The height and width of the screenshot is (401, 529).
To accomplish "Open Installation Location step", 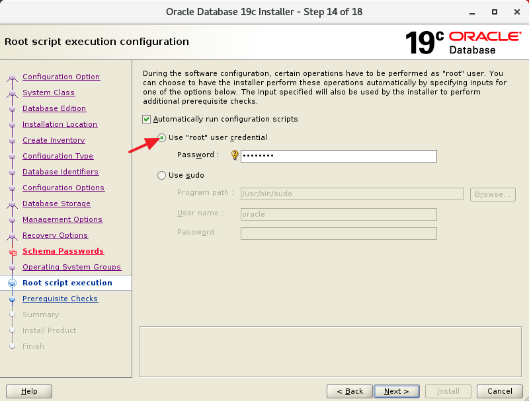I will 60,124.
